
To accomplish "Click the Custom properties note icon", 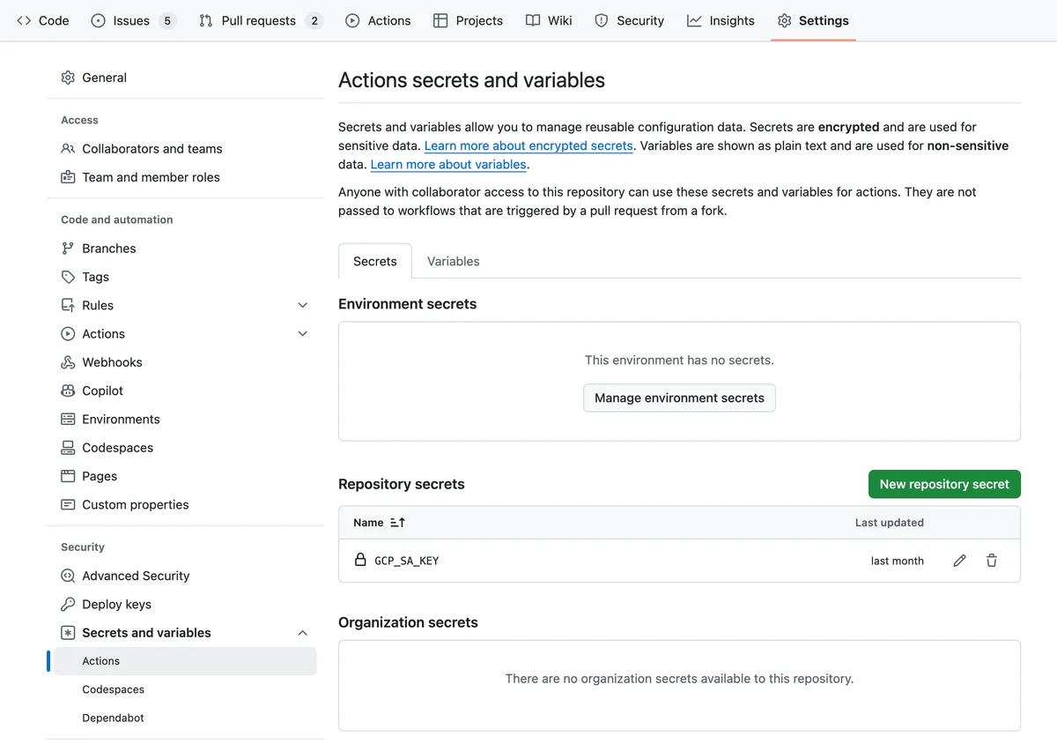I will [x=68, y=505].
